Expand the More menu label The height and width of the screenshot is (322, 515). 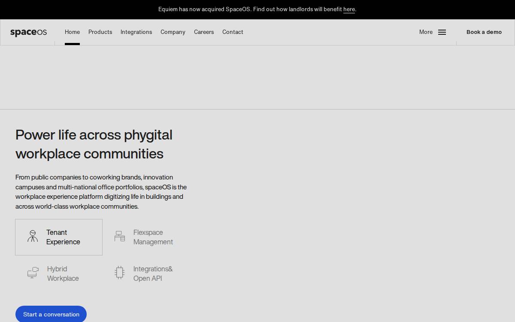point(426,32)
